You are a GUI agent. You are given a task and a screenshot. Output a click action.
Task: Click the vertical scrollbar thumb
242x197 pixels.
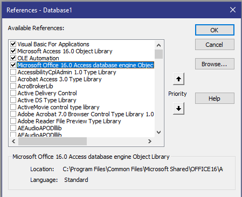[158, 54]
